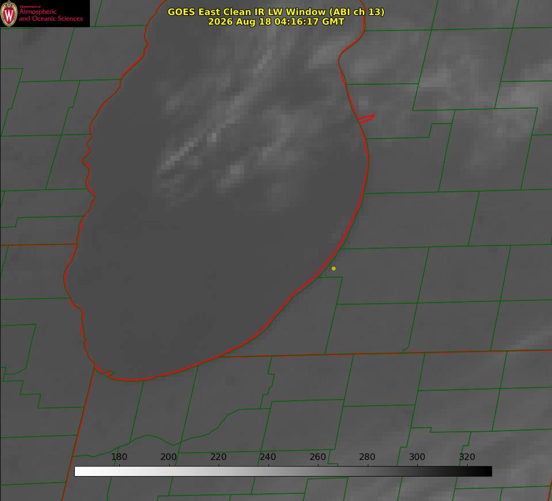Screen dimensions: 552x501
Task: Click the 180 colorbar tick label
Action: point(119,457)
